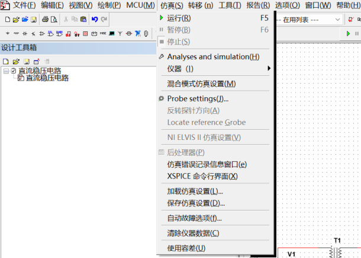Open 自动故障选项(f)...
Viewport: 361px width, 258px height.
coord(215,218)
